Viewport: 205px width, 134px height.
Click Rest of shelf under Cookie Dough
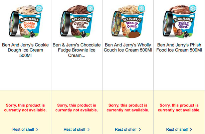coord(23,129)
